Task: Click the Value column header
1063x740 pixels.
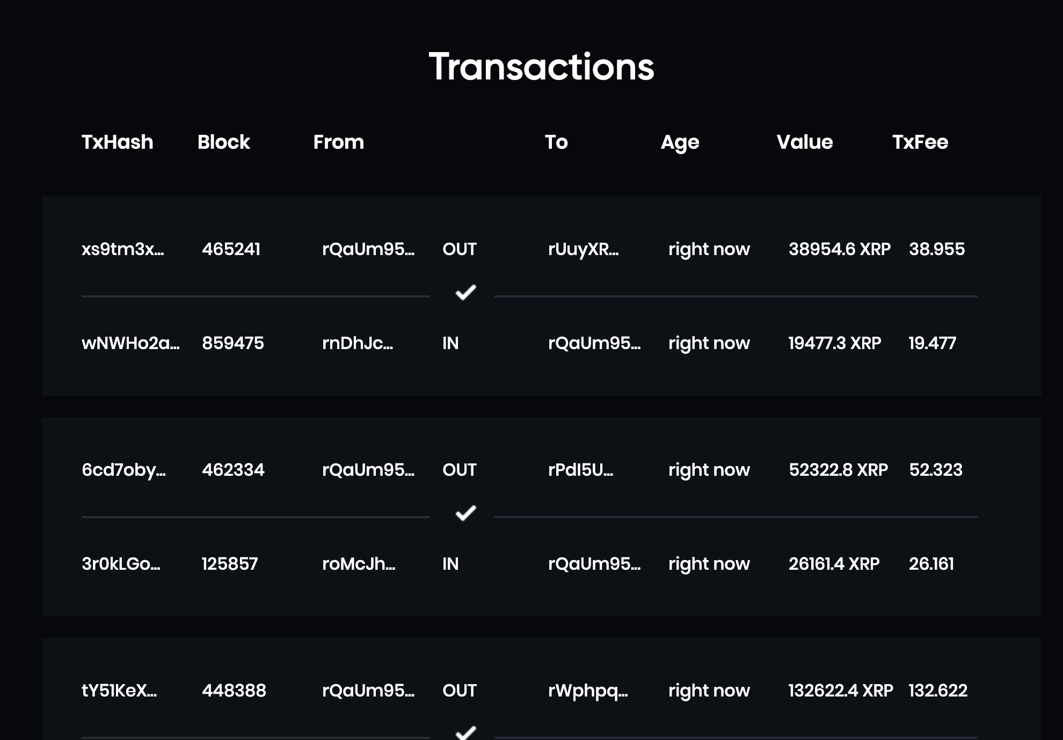Action: [805, 142]
